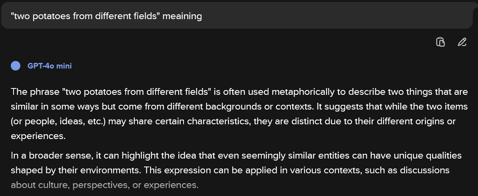Image resolution: width=478 pixels, height=196 pixels.
Task: Click faded line "about culture, perspectives, or experiences."
Action: [105, 185]
